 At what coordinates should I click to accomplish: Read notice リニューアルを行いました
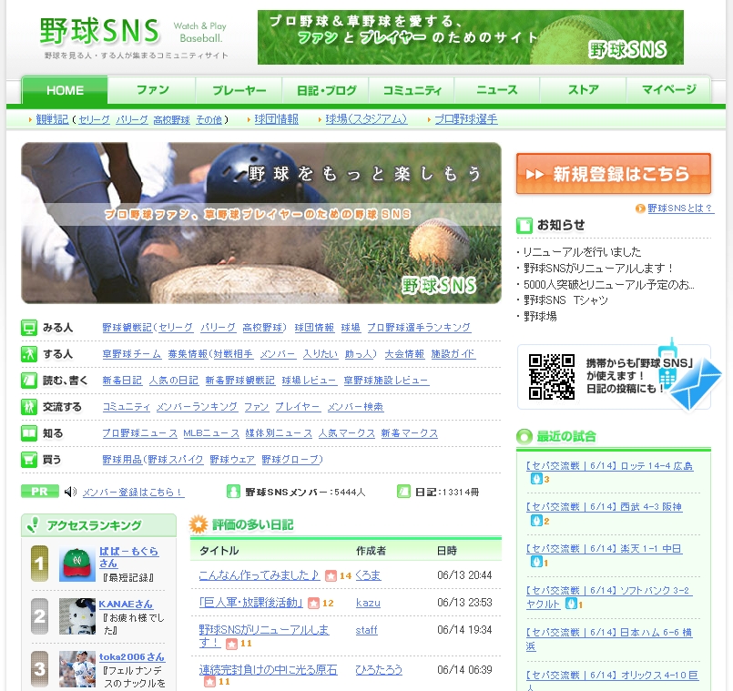coord(582,252)
